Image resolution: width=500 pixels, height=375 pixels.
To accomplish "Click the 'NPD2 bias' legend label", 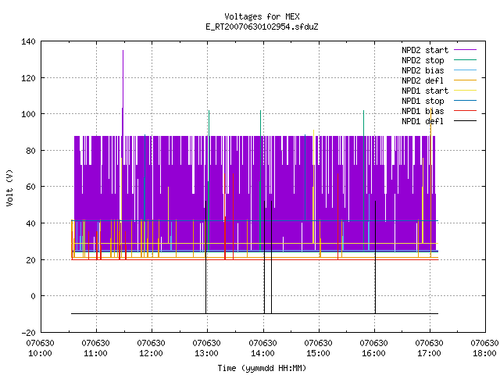I will pyautogui.click(x=423, y=70).
